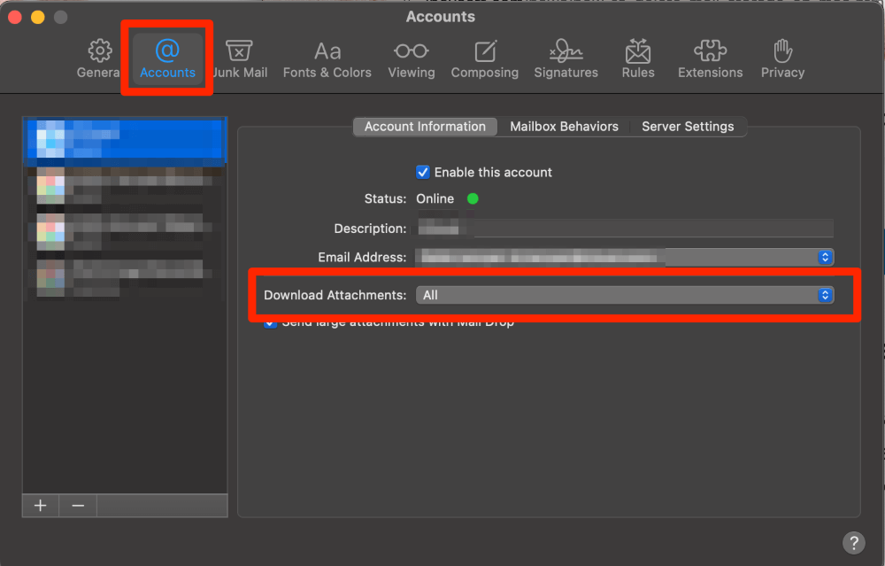This screenshot has height=566, width=885.
Task: Open Privacy preferences with hand icon
Action: (782, 59)
